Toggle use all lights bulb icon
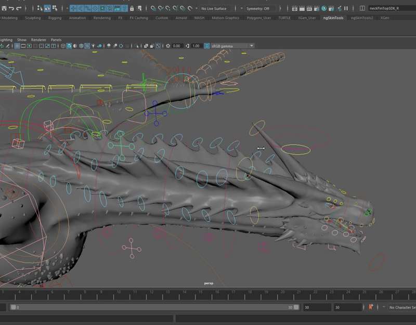 click(93, 46)
